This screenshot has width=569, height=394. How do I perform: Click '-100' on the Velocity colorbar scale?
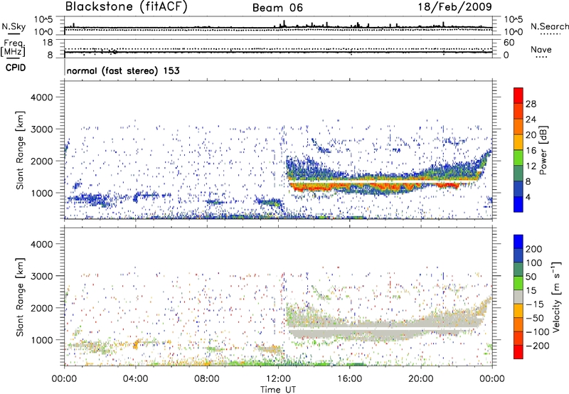pos(538,332)
